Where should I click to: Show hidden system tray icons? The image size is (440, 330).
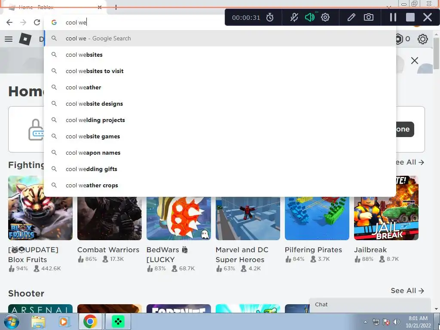click(365, 322)
